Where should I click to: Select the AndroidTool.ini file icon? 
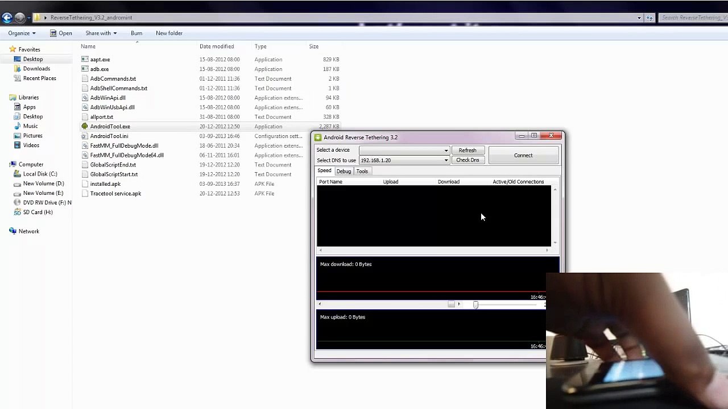point(85,136)
